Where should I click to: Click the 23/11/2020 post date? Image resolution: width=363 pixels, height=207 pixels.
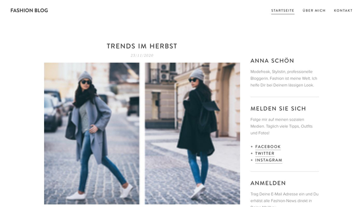142,55
